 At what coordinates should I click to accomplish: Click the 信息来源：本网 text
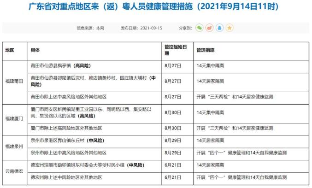90,28
